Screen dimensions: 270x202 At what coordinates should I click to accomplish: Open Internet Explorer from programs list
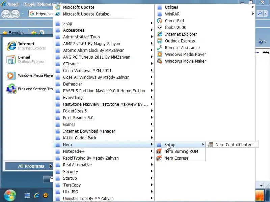(x=205, y=34)
